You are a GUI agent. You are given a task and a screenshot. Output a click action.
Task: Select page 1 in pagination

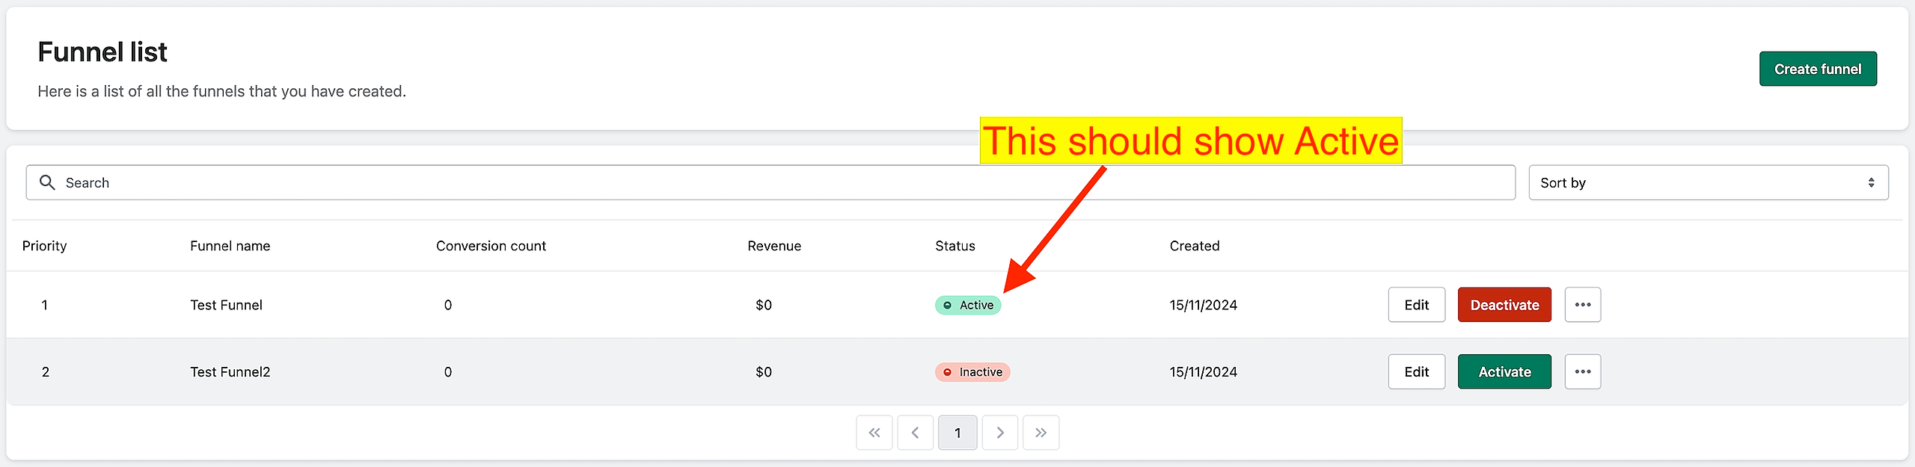point(957,433)
